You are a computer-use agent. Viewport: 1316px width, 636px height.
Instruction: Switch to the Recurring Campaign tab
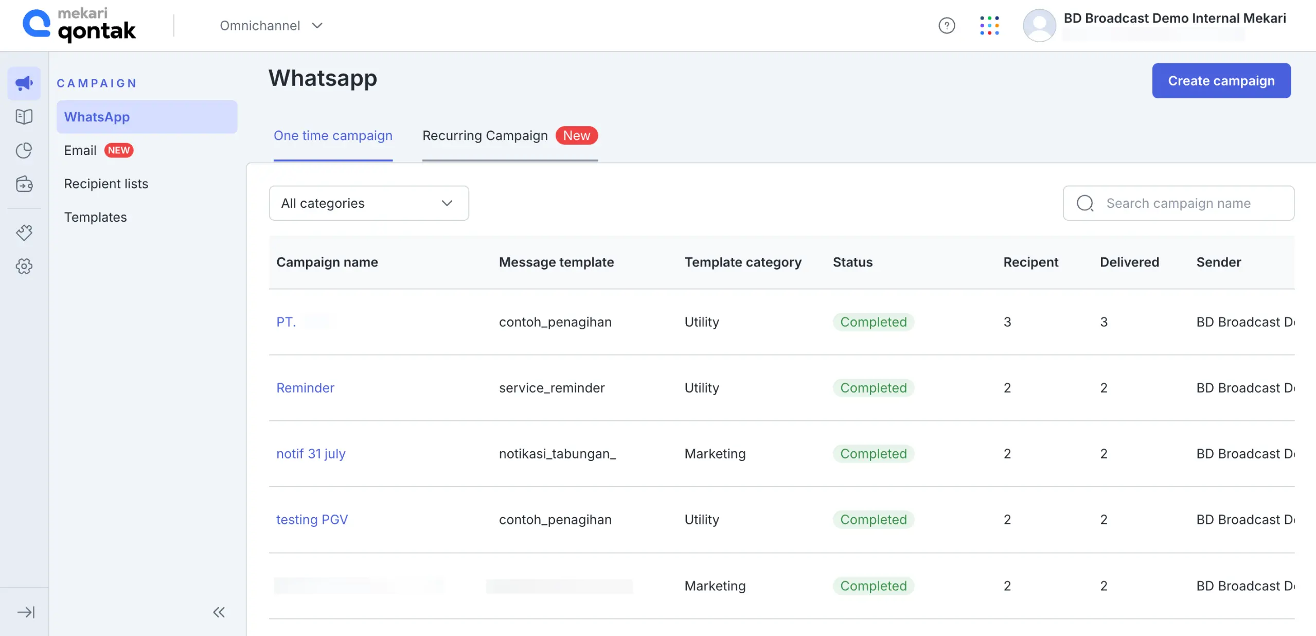pos(485,135)
